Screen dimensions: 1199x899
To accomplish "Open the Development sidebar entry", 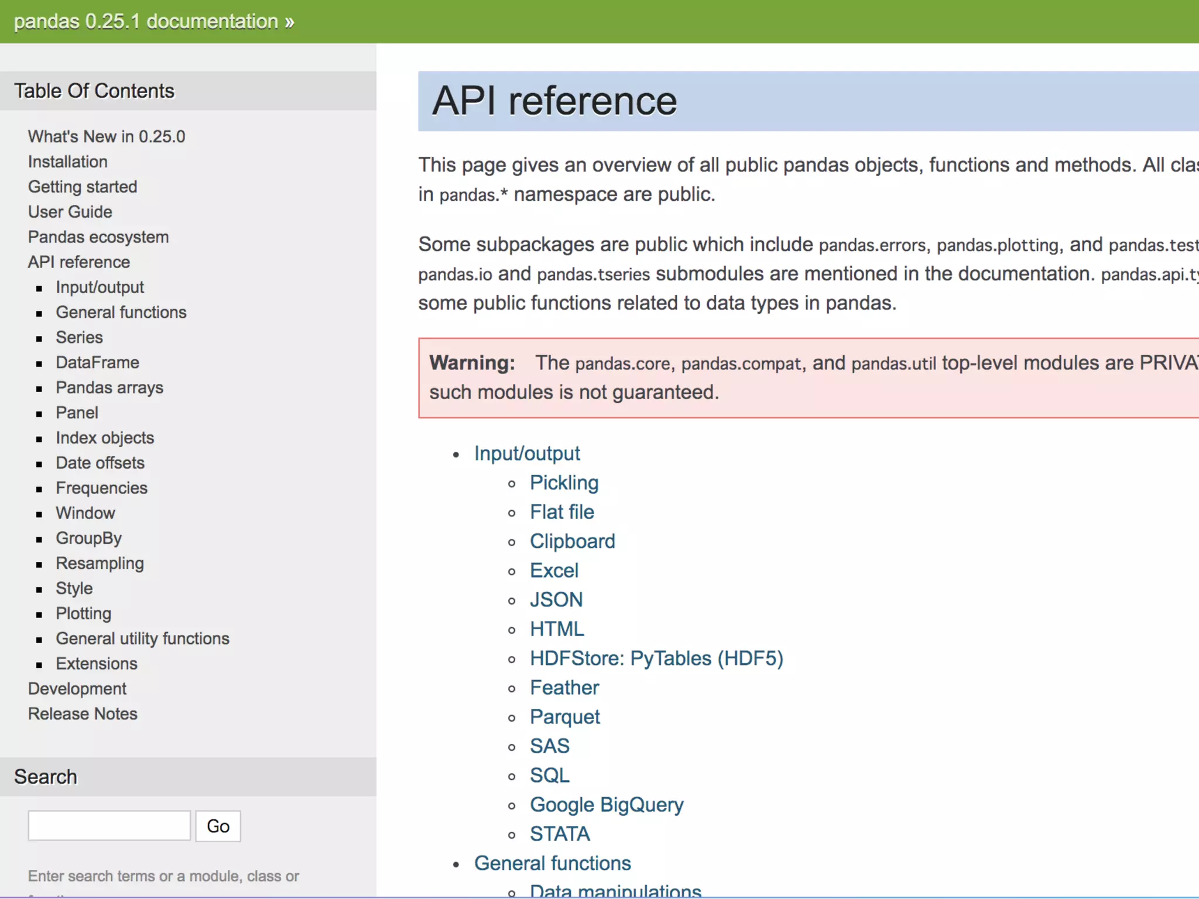I will pos(77,689).
